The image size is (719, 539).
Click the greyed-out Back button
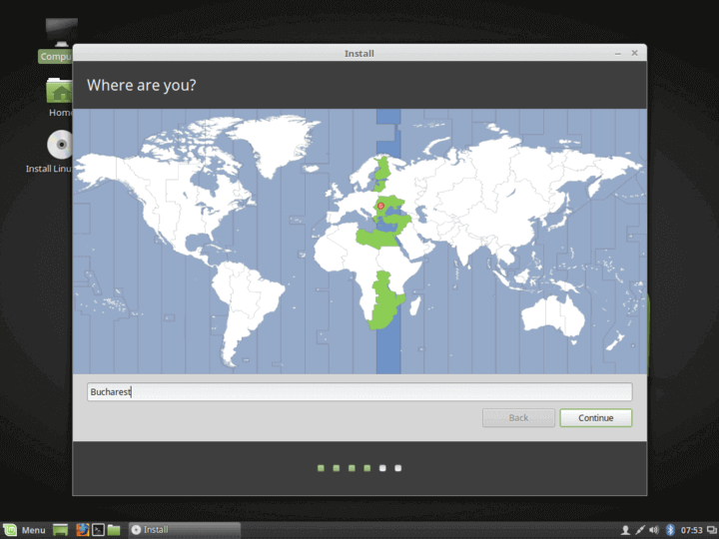518,417
